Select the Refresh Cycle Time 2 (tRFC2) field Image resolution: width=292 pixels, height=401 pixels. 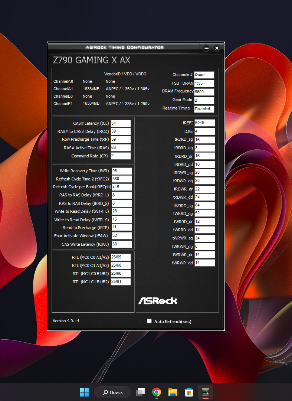[122, 179]
